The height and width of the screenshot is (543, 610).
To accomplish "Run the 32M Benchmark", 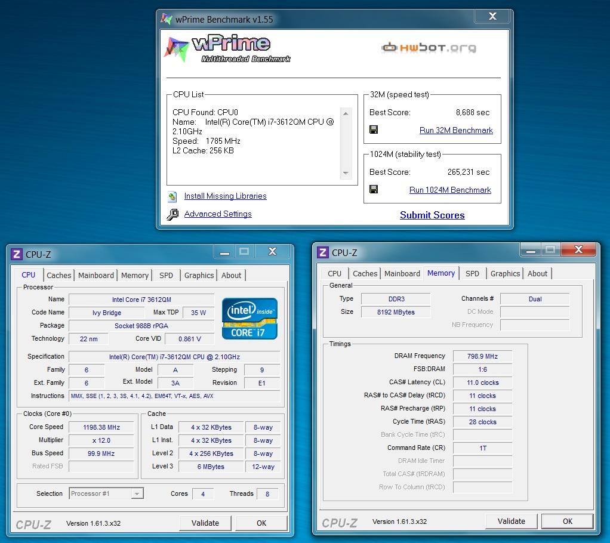I will (456, 130).
